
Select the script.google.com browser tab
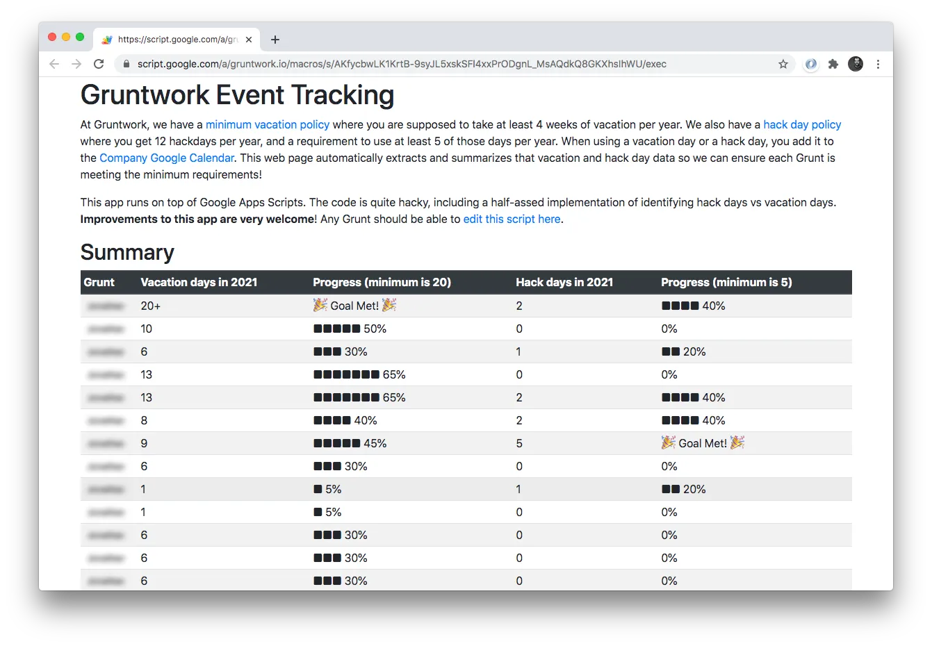pyautogui.click(x=177, y=40)
